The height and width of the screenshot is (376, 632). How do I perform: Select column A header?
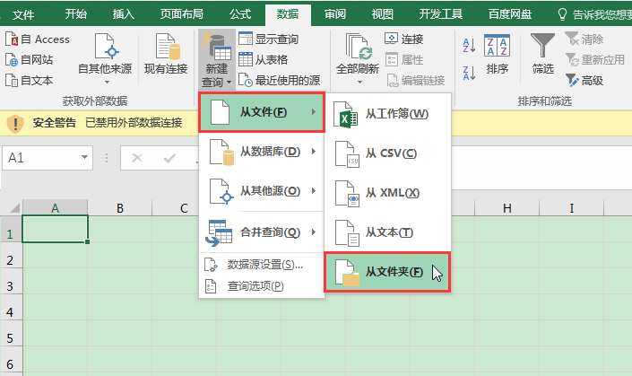click(56, 208)
